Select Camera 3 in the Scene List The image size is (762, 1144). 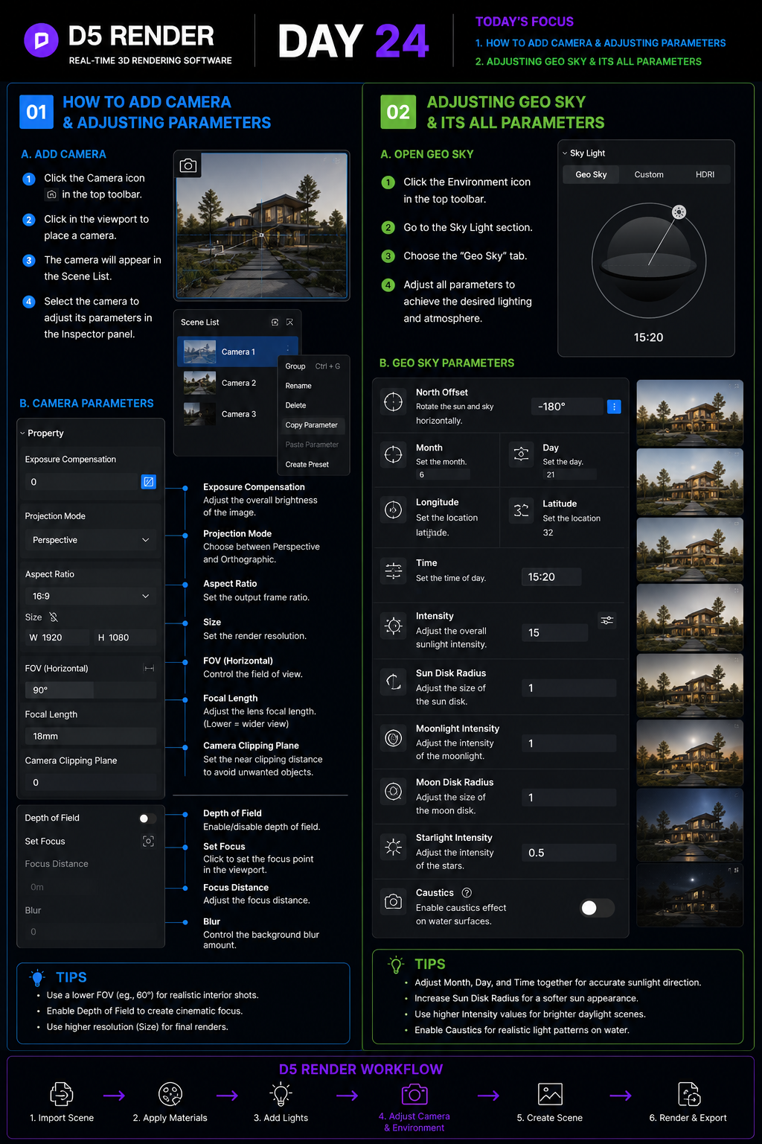pyautogui.click(x=227, y=414)
